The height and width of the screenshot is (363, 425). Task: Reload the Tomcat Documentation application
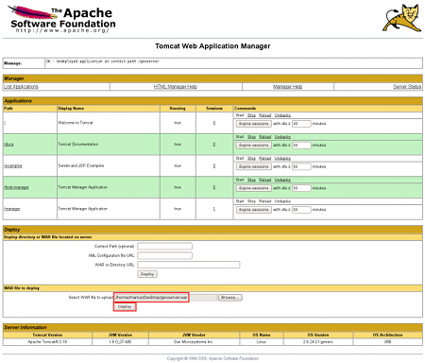tap(264, 137)
